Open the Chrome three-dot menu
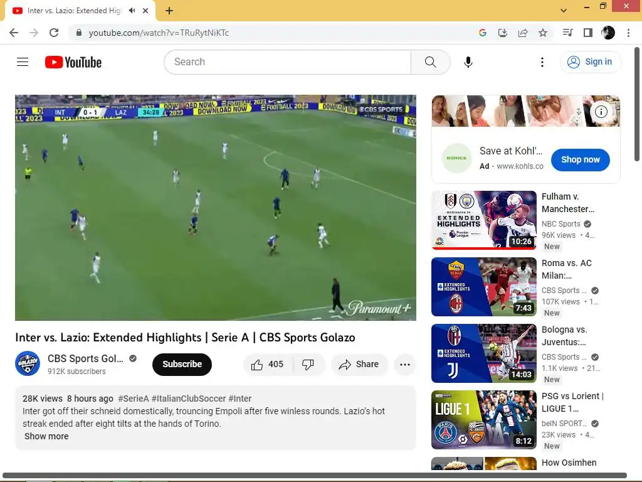 (628, 33)
